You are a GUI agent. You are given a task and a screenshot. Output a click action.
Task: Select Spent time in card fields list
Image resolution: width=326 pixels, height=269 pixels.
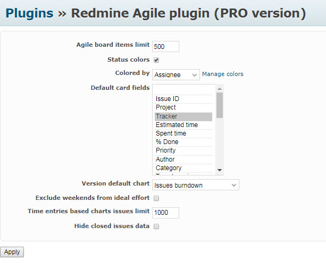click(x=183, y=133)
